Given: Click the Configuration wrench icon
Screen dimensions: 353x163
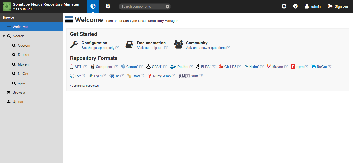Looking at the screenshot, I should tap(74, 45).
